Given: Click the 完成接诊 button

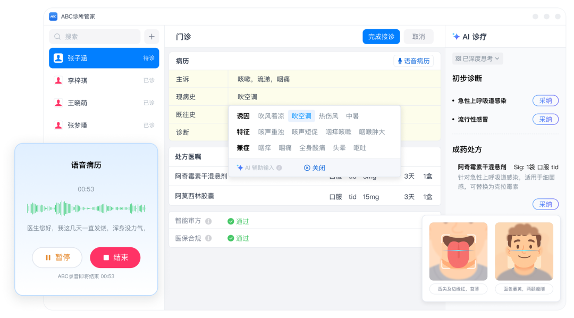Looking at the screenshot, I should point(381,36).
